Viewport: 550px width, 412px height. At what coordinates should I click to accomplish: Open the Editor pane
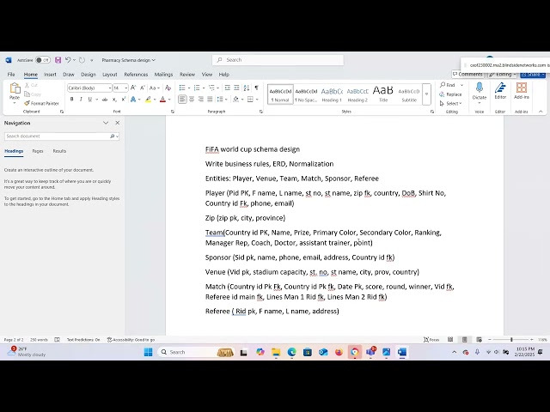500,90
